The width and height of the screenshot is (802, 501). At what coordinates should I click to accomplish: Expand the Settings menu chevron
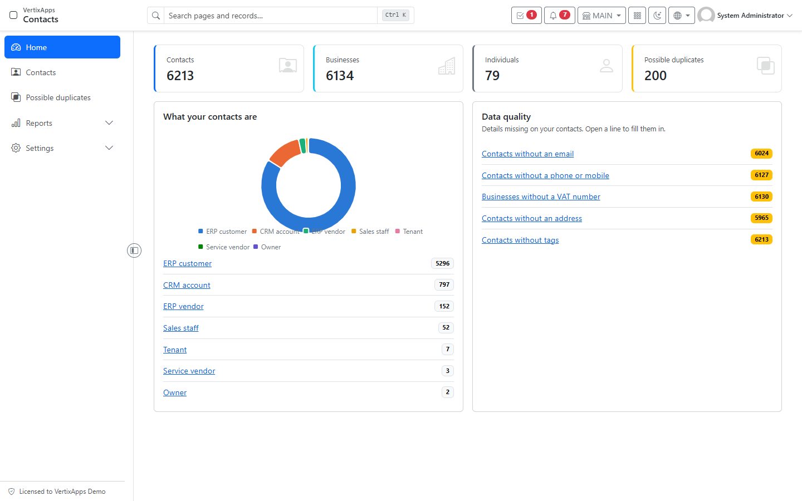(109, 148)
